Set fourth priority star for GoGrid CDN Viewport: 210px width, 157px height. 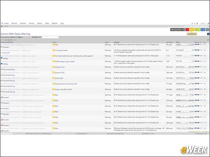pyautogui.click(x=200, y=78)
